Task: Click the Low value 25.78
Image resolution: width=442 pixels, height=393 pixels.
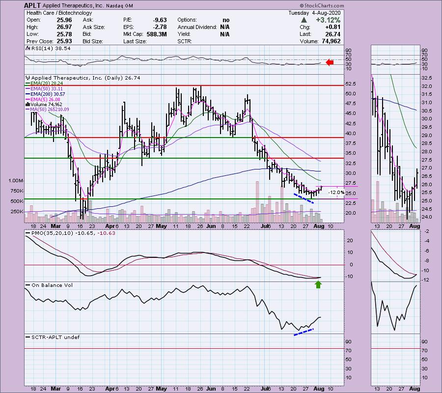Action: (x=64, y=34)
